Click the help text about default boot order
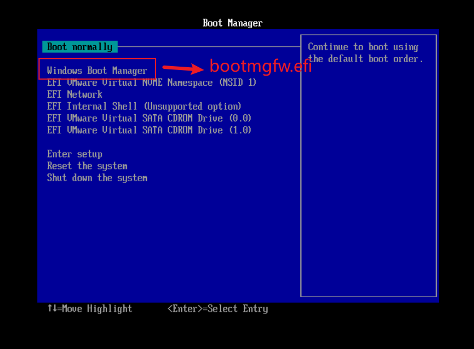 pos(365,53)
